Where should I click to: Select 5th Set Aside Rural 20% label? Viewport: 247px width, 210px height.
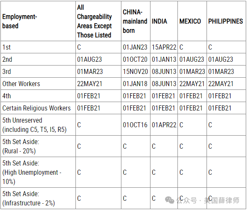click(21, 146)
